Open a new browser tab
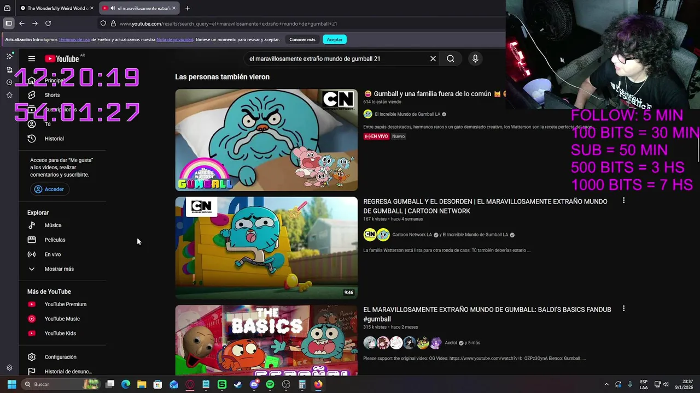 pyautogui.click(x=188, y=8)
